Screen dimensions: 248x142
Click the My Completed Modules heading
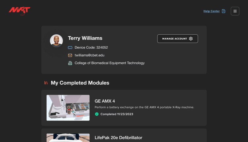(x=80, y=83)
